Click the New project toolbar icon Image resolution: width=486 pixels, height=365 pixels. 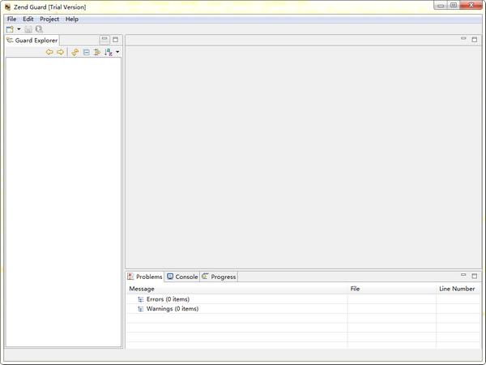coord(10,29)
